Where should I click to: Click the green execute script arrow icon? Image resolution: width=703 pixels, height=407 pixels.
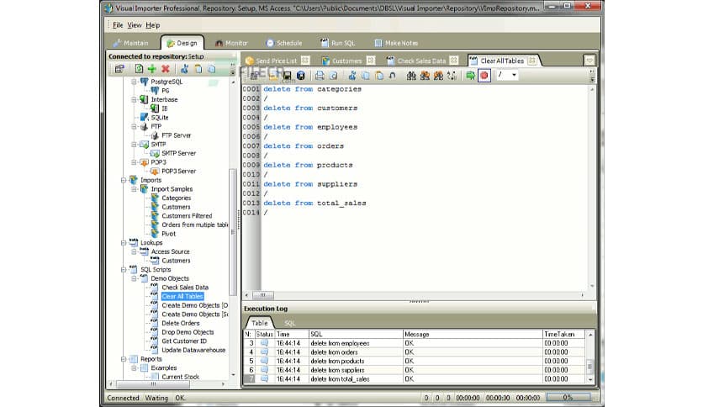click(470, 76)
